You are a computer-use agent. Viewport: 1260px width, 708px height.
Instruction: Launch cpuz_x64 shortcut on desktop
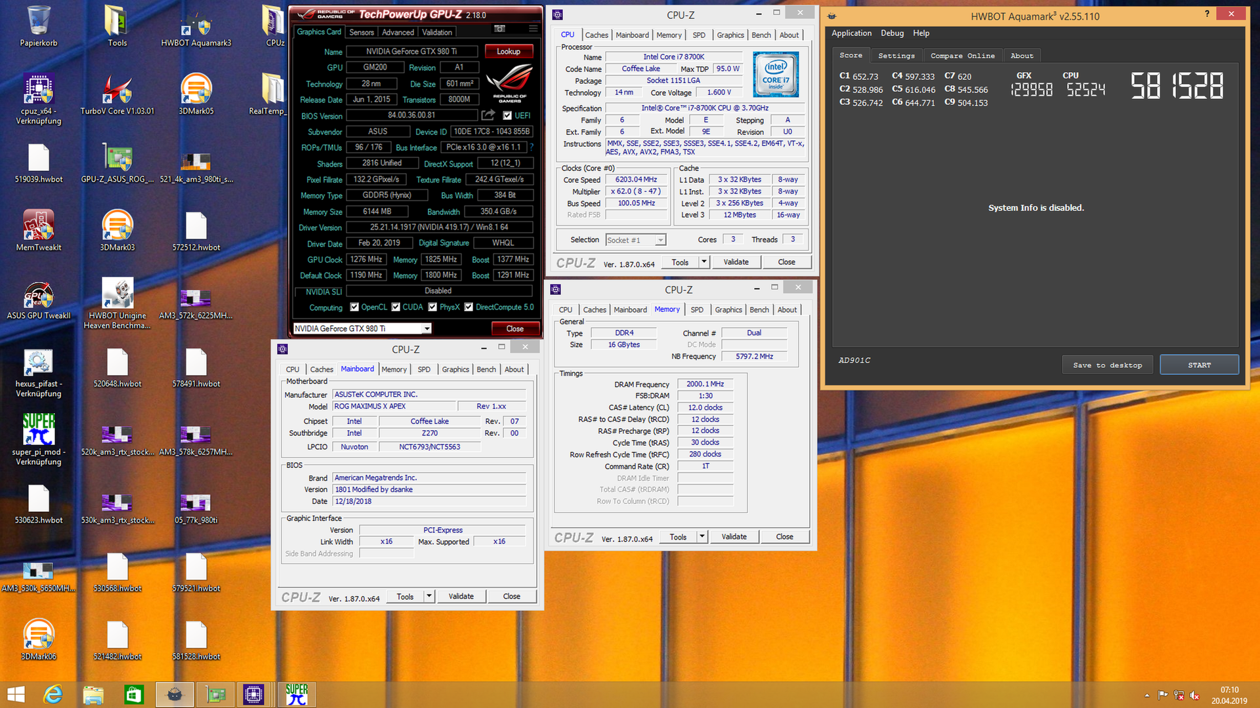[39, 98]
